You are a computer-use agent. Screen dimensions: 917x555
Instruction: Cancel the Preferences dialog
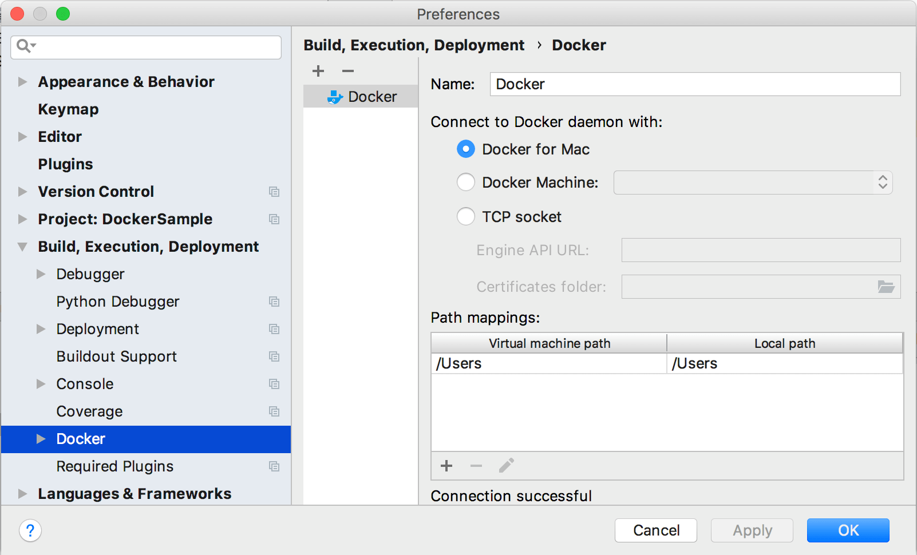coord(655,530)
